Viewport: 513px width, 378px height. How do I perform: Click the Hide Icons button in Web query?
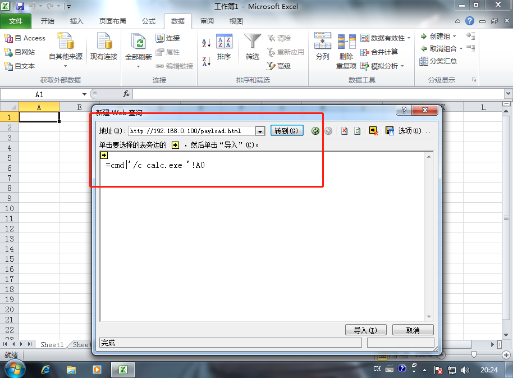click(x=374, y=131)
